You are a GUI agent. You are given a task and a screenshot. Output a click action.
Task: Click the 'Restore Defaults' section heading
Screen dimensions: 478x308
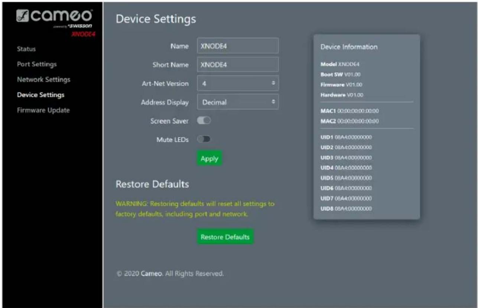pyautogui.click(x=152, y=184)
